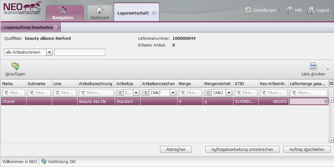
Task: Click Auftragsbearbeitung unterbrechen button
Action: tap(242, 149)
